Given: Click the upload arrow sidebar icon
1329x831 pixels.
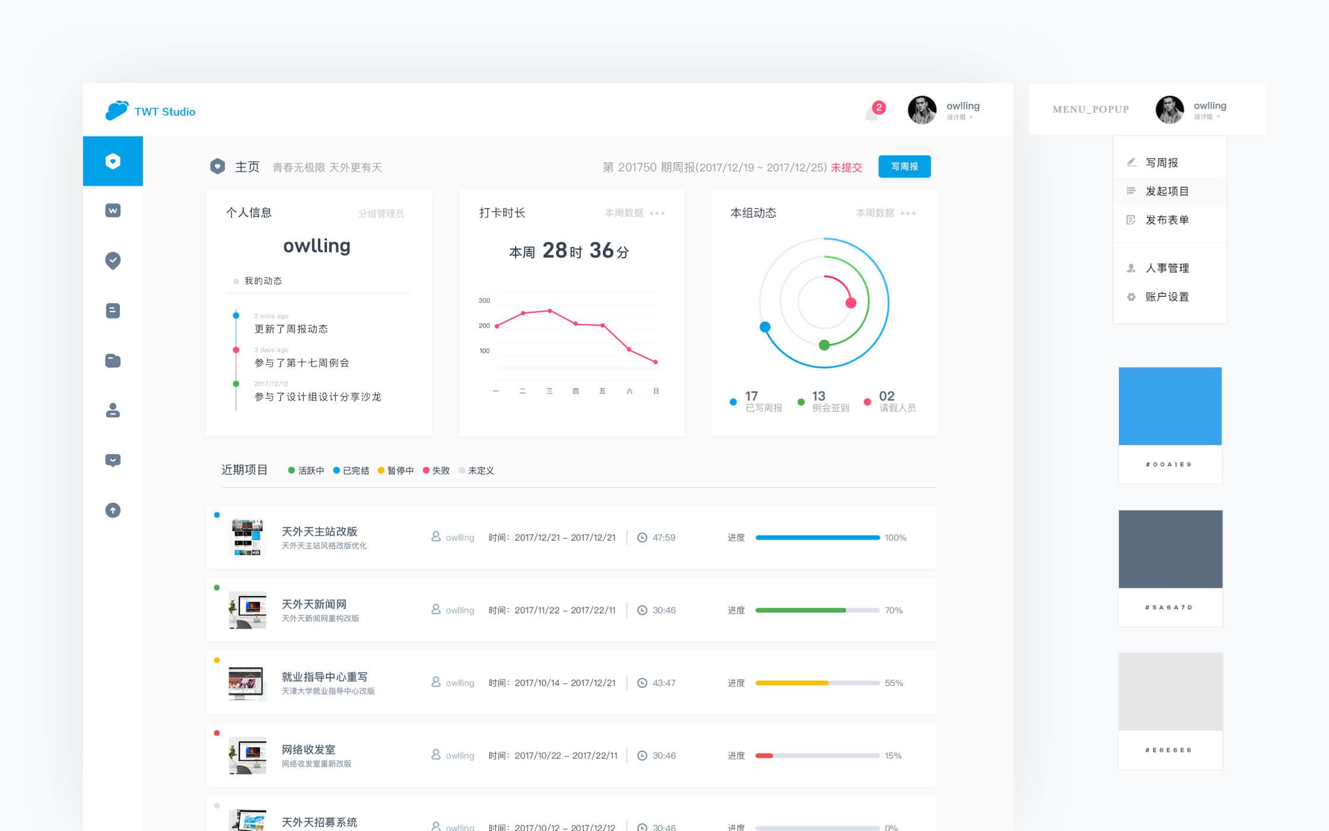Looking at the screenshot, I should [x=113, y=510].
